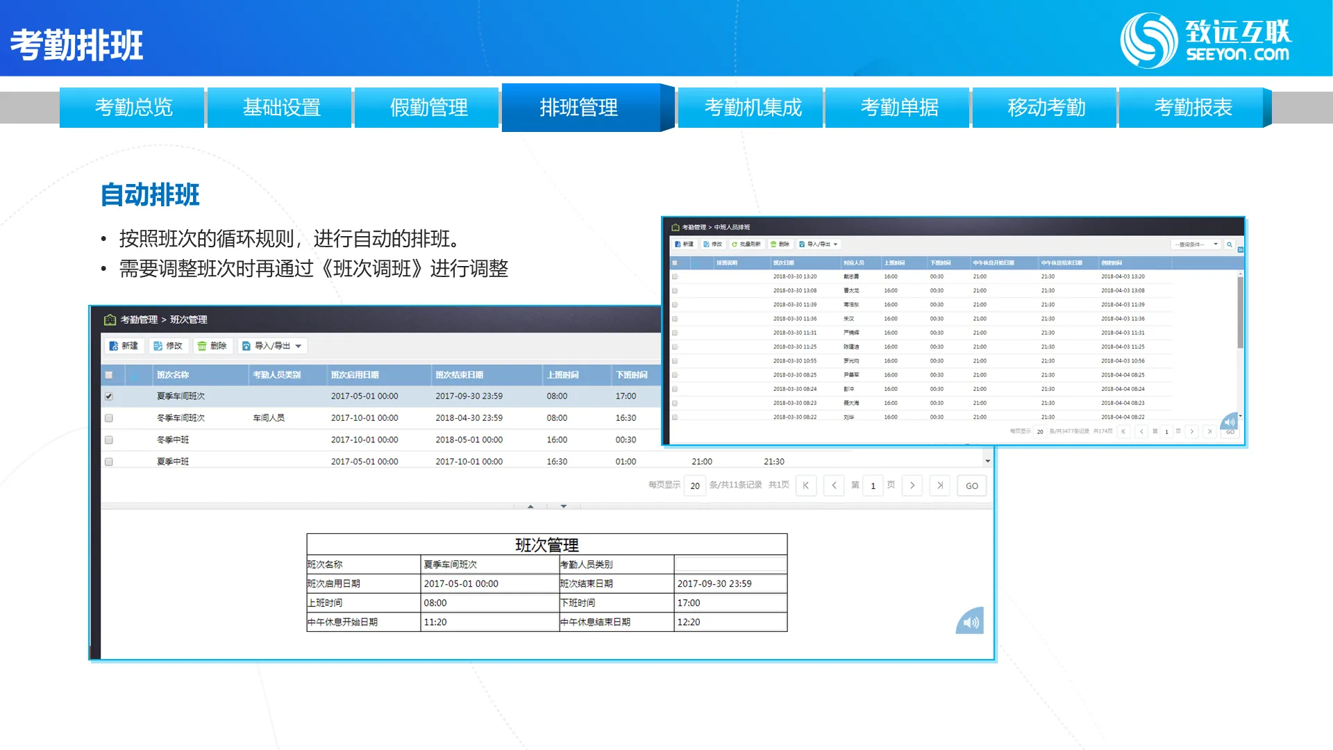Click 批量刷新 refresh icon in 中班人员排班
This screenshot has width=1333, height=750.
[735, 244]
